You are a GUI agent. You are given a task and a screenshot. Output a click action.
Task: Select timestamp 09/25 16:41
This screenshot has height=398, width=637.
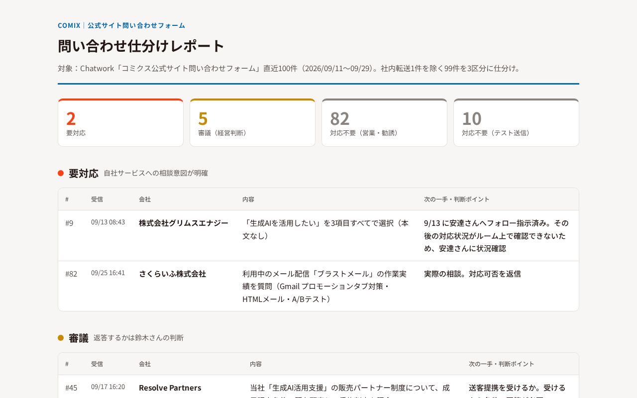[x=108, y=273]
